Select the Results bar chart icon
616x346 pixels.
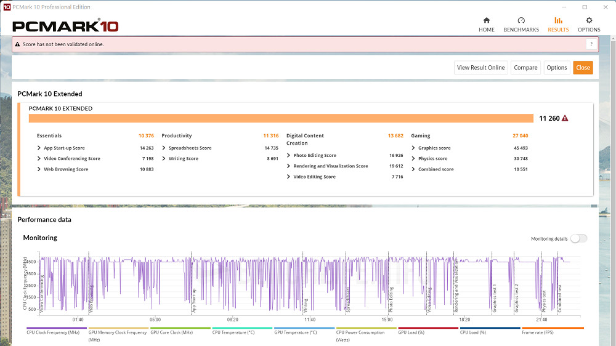click(558, 20)
